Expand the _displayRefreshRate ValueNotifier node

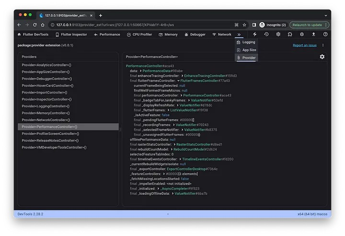point(178,105)
